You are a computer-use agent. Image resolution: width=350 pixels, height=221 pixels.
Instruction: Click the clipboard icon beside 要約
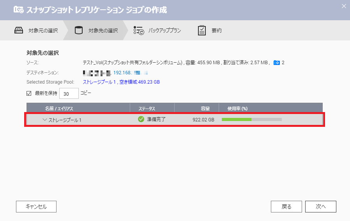tap(202, 30)
